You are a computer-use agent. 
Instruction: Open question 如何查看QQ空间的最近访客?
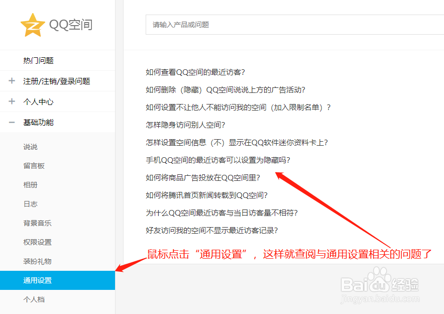tap(195, 72)
